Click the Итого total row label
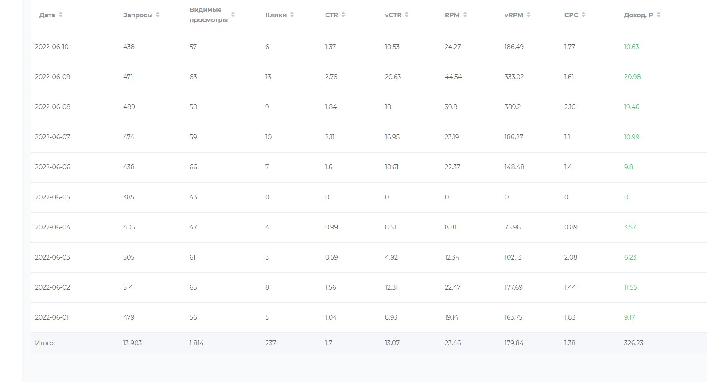The height and width of the screenshot is (382, 707). click(45, 343)
